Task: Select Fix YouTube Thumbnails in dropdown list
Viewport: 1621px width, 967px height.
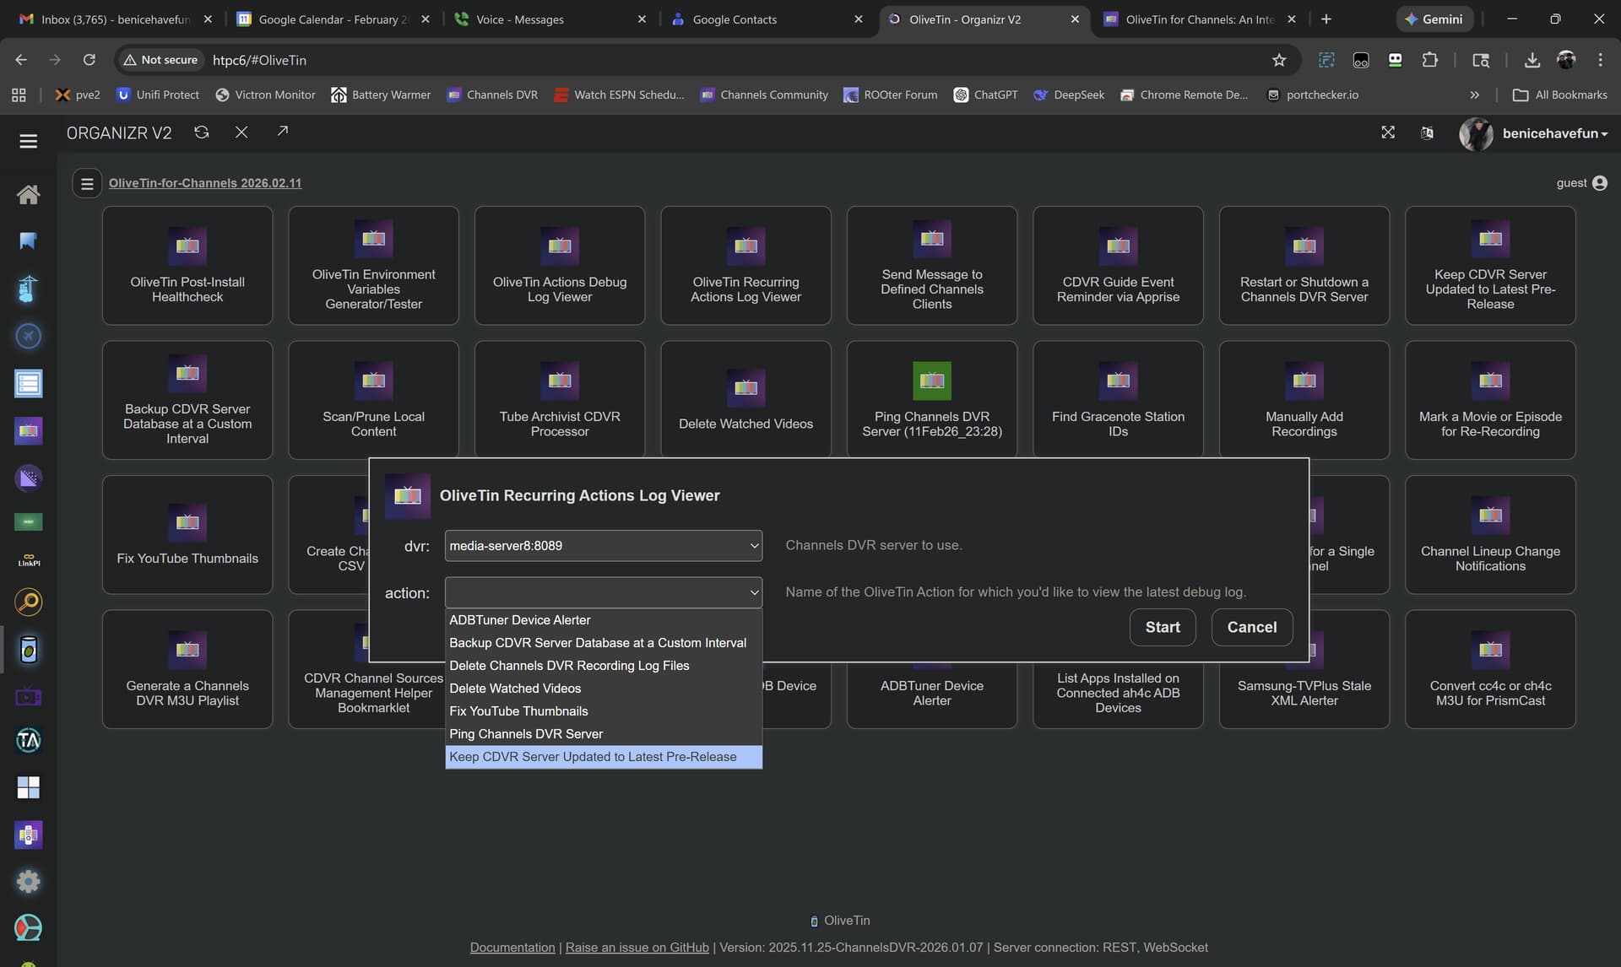Action: [x=518, y=711]
